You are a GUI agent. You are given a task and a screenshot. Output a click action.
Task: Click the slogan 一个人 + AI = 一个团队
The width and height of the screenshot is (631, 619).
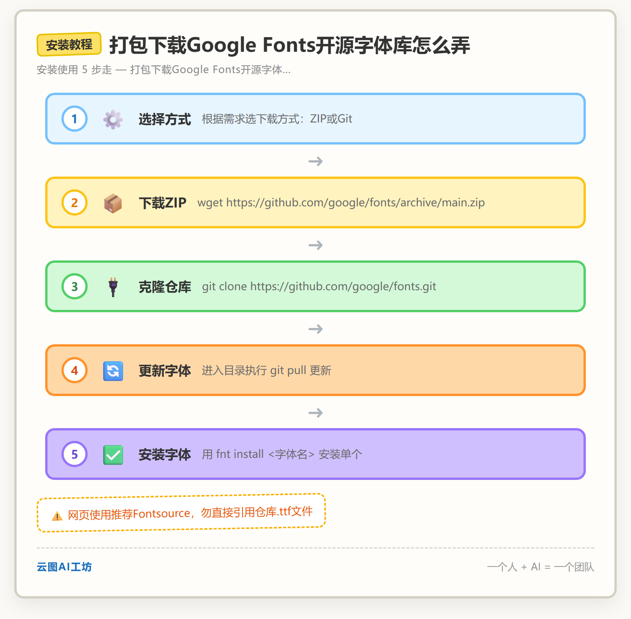[541, 567]
